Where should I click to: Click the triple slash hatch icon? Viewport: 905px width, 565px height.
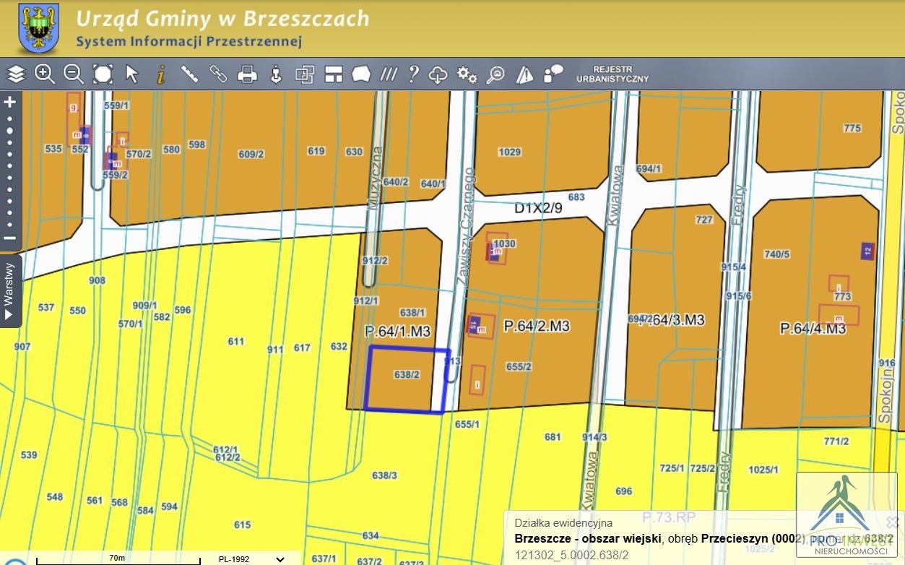click(389, 74)
